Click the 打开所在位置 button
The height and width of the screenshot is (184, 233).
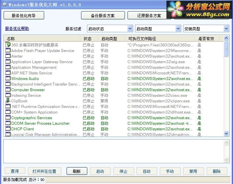(x=44, y=171)
